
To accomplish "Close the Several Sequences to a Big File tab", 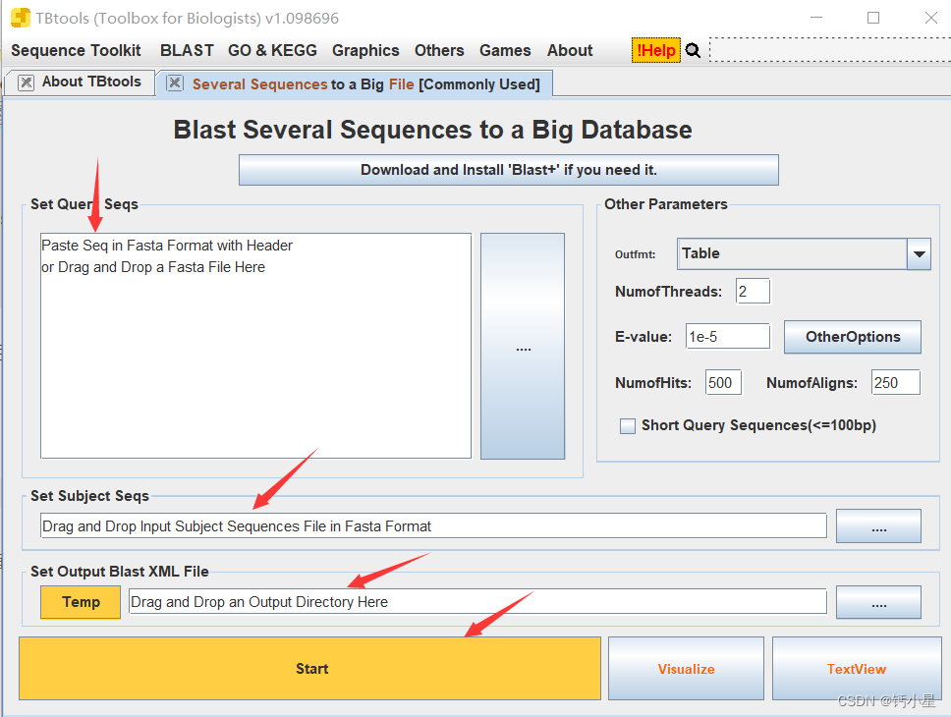I will pos(175,83).
